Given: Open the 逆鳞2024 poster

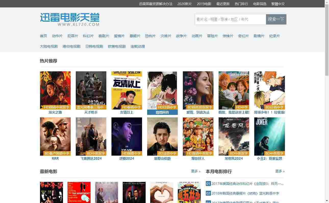Looking at the screenshot, I should coord(127,137).
